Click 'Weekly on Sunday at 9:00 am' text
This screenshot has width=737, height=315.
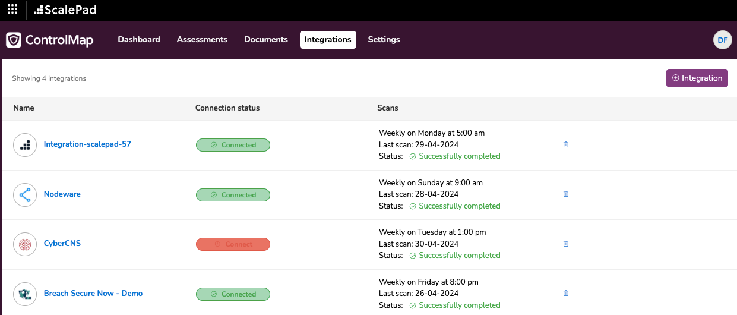[x=431, y=182]
